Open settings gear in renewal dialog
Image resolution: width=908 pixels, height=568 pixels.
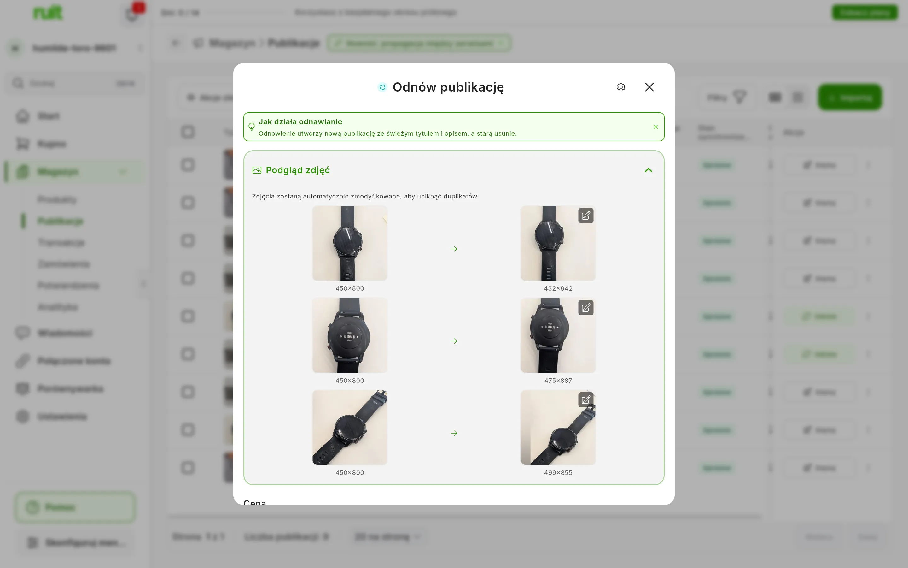pyautogui.click(x=621, y=87)
